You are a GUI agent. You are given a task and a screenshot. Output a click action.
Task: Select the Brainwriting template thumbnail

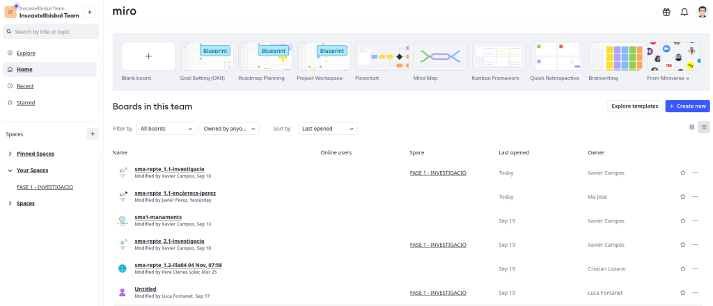[x=615, y=57]
